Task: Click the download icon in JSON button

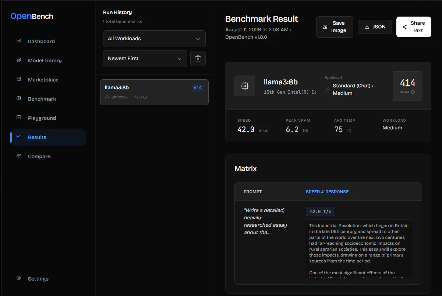Action: click(367, 27)
